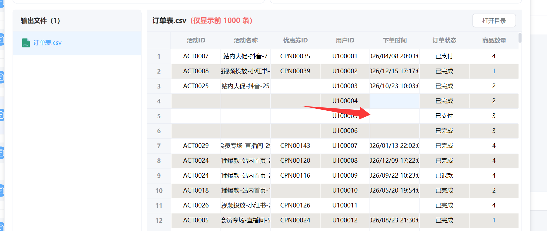Select row number 1 in the table

click(159, 56)
